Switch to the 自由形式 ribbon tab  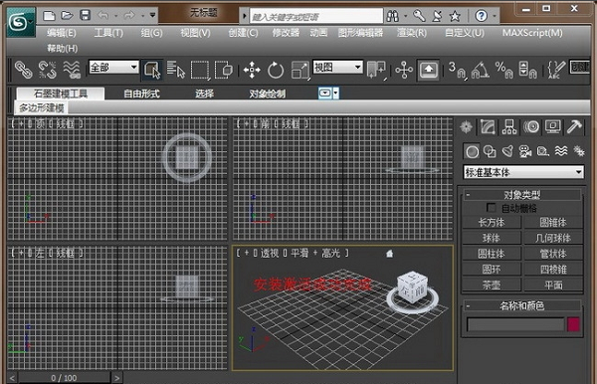coord(141,94)
